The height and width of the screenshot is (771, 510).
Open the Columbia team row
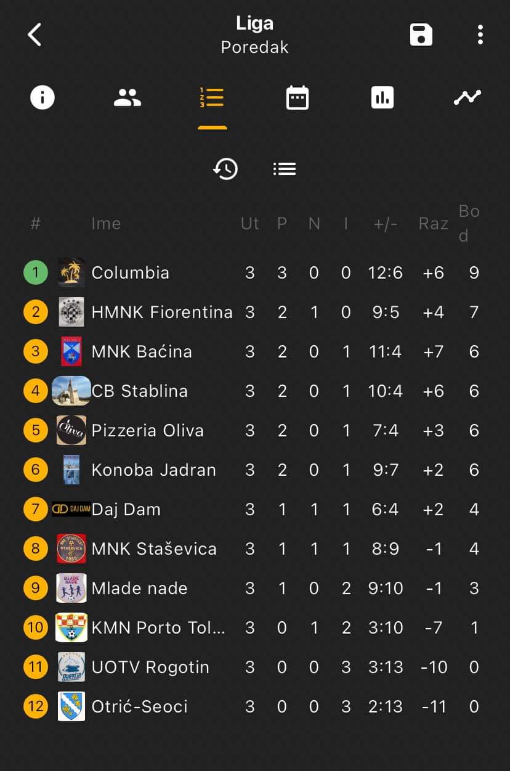pyautogui.click(x=255, y=272)
